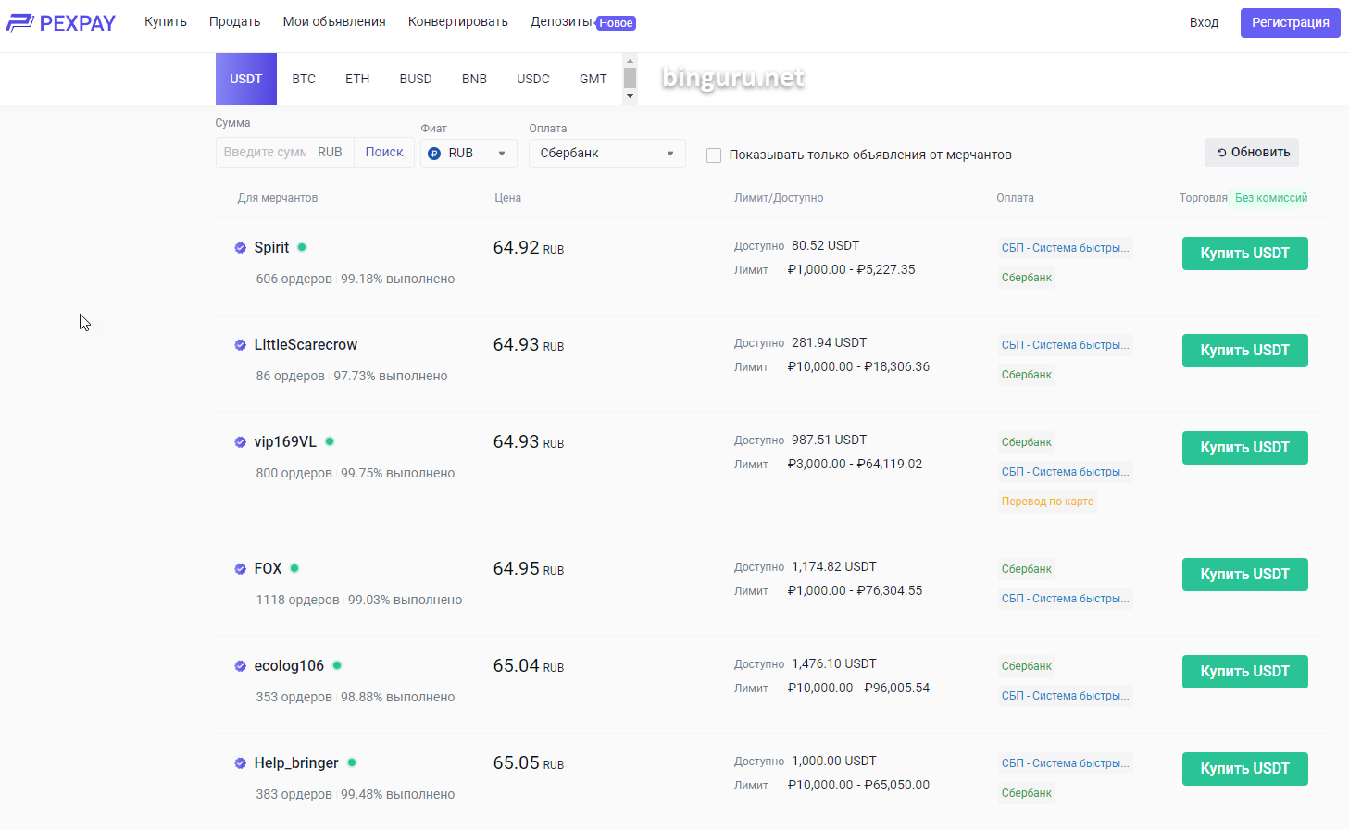Click the Новое badge next to Депозиты
The height and width of the screenshot is (830, 1349).
coord(616,23)
